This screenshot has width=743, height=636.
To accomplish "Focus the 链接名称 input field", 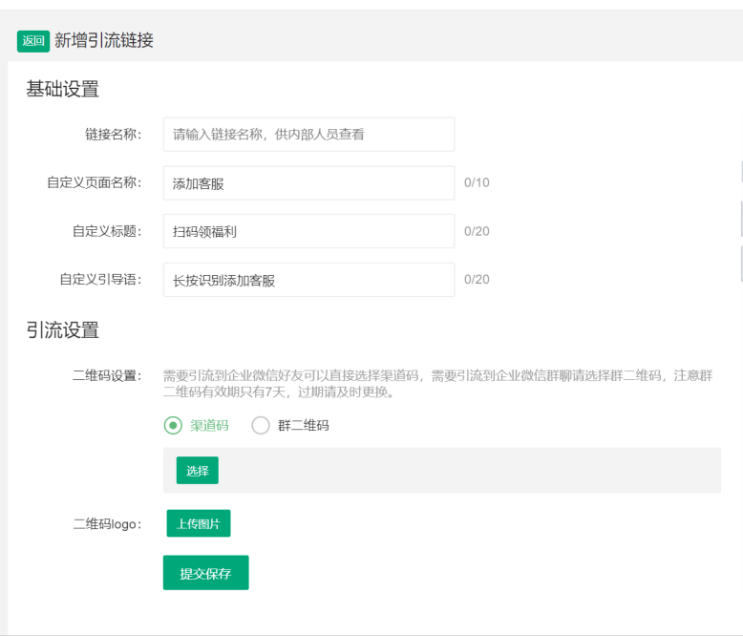I will [x=309, y=135].
